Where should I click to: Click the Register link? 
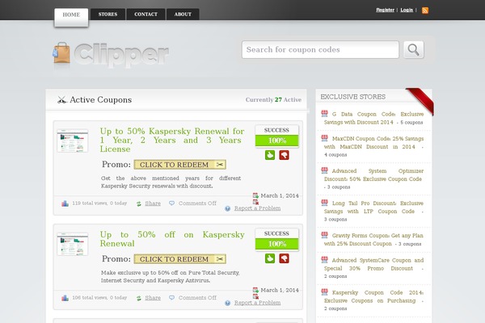385,10
